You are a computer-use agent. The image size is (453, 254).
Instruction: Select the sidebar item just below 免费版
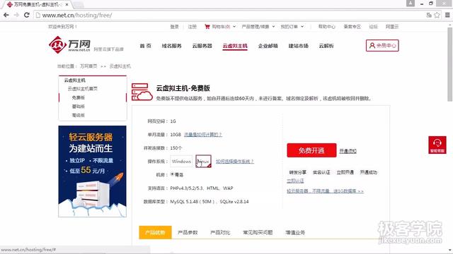(79, 107)
